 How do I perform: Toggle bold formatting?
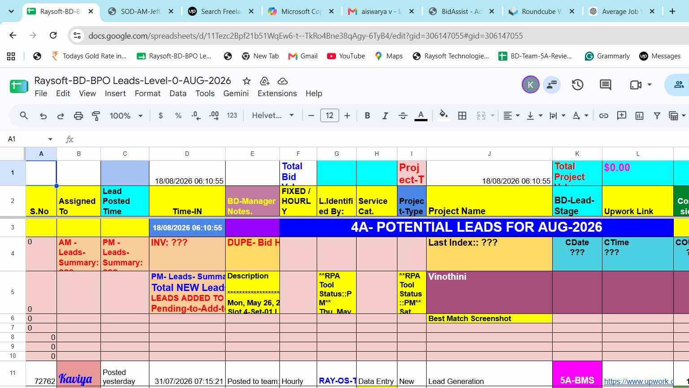pos(367,116)
